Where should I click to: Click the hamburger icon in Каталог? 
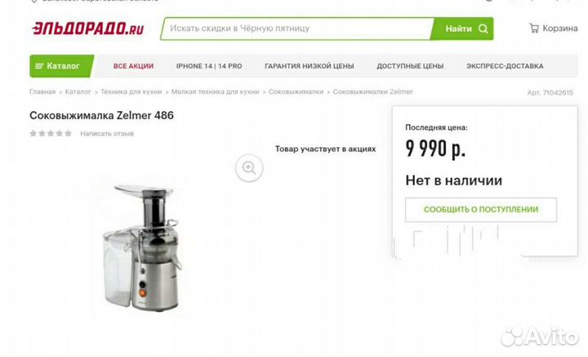point(39,66)
